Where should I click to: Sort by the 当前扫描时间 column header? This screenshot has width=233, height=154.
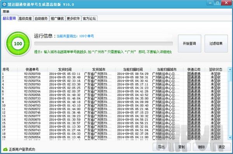(x=133, y=69)
